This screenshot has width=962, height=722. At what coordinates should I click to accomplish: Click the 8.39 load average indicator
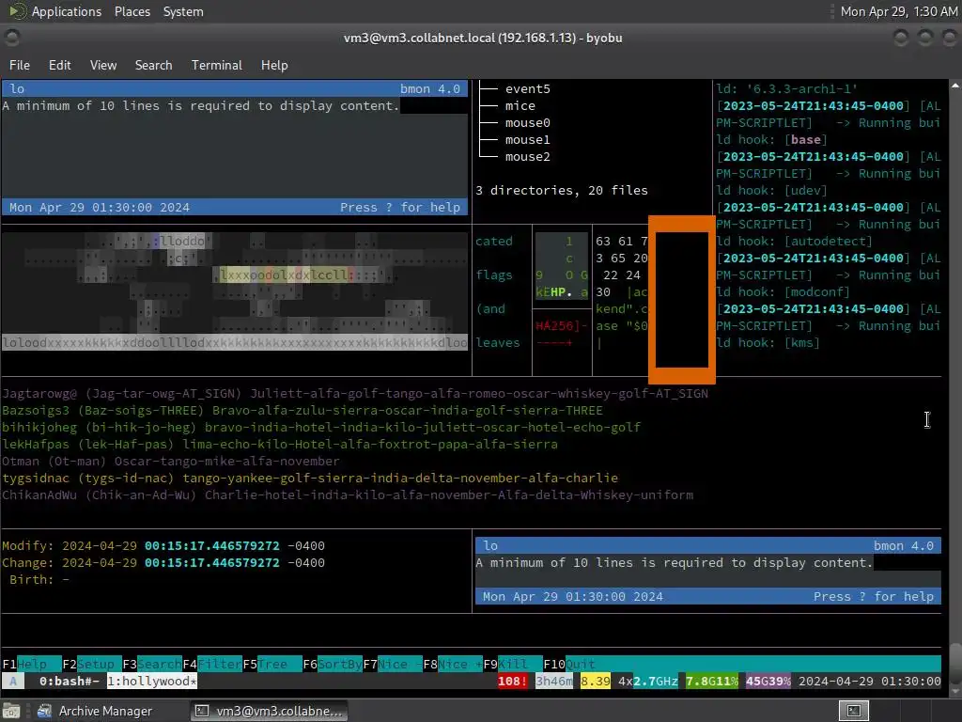tap(595, 681)
